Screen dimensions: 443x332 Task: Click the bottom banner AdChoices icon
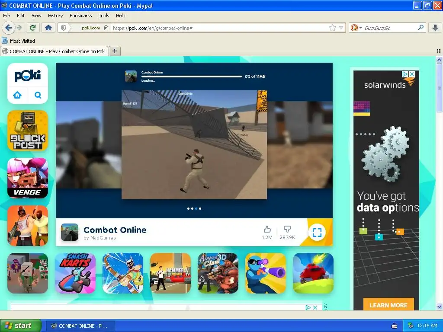click(x=308, y=307)
